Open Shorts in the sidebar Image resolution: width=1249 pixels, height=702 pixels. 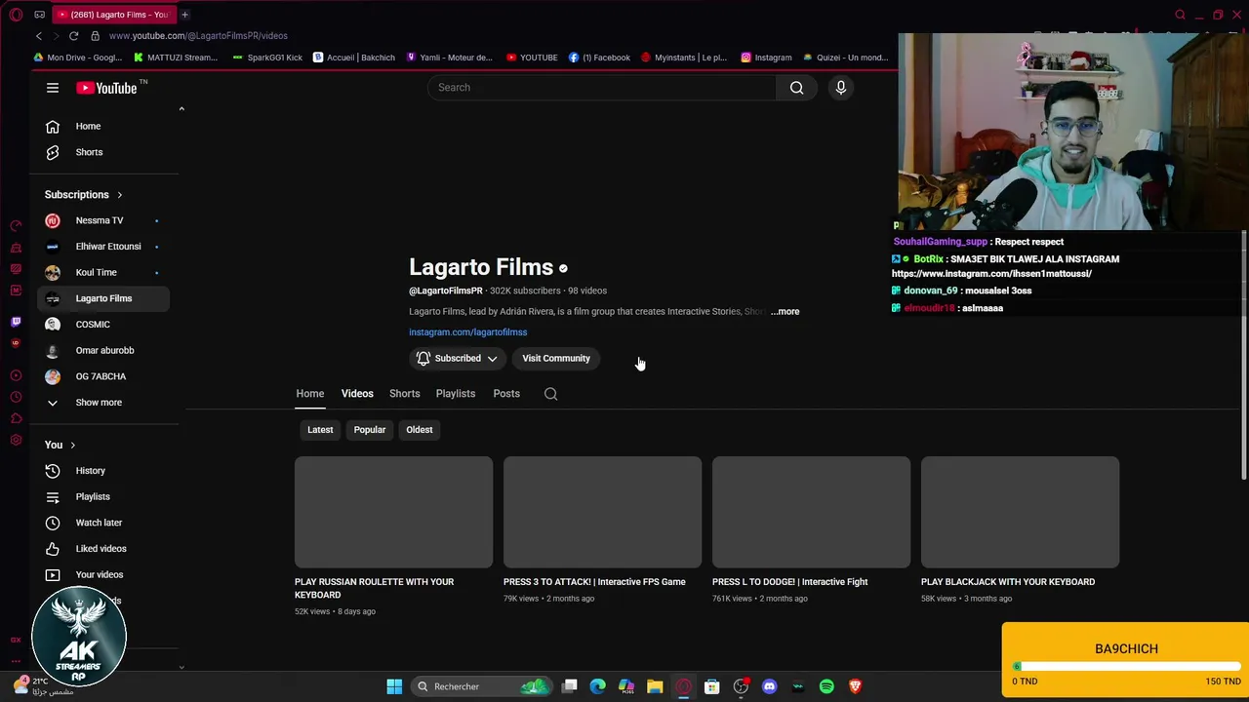pyautogui.click(x=104, y=152)
